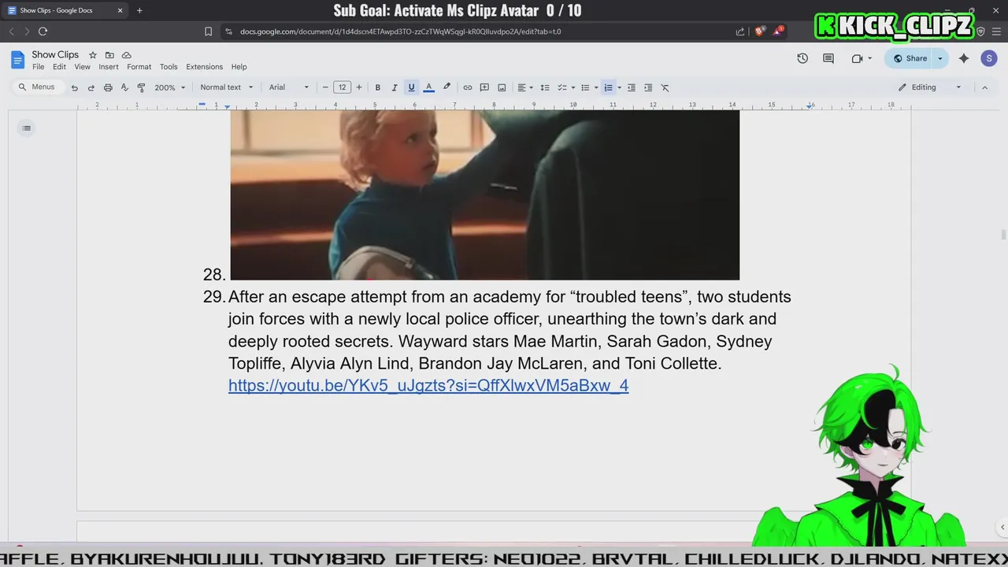Click the font size field

pos(342,87)
